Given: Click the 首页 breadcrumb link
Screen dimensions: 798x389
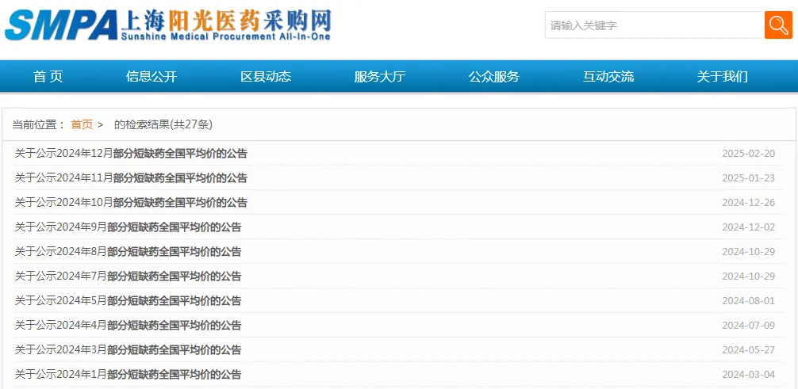Looking at the screenshot, I should tap(82, 124).
